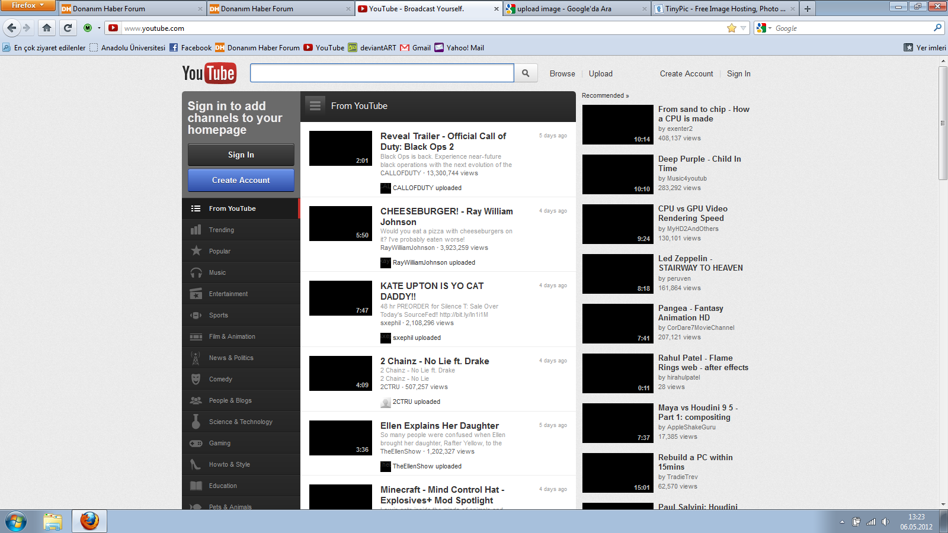Screen dimensions: 948x533
Task: Click Create Account link in header
Action: pyautogui.click(x=687, y=73)
